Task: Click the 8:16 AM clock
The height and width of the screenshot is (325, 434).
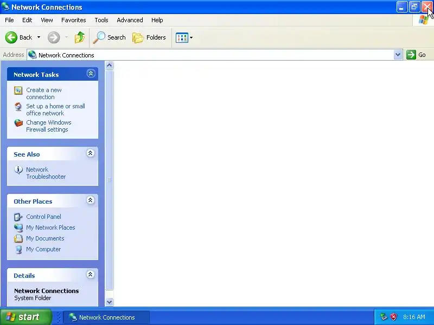Action: pyautogui.click(x=414, y=317)
